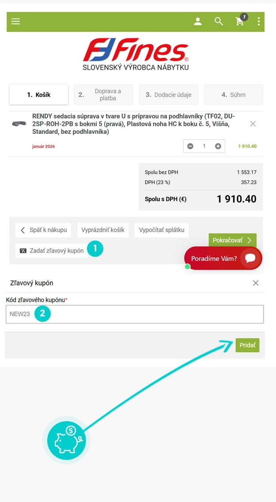Click the search magnifier icon
The width and height of the screenshot is (276, 502).
(219, 21)
